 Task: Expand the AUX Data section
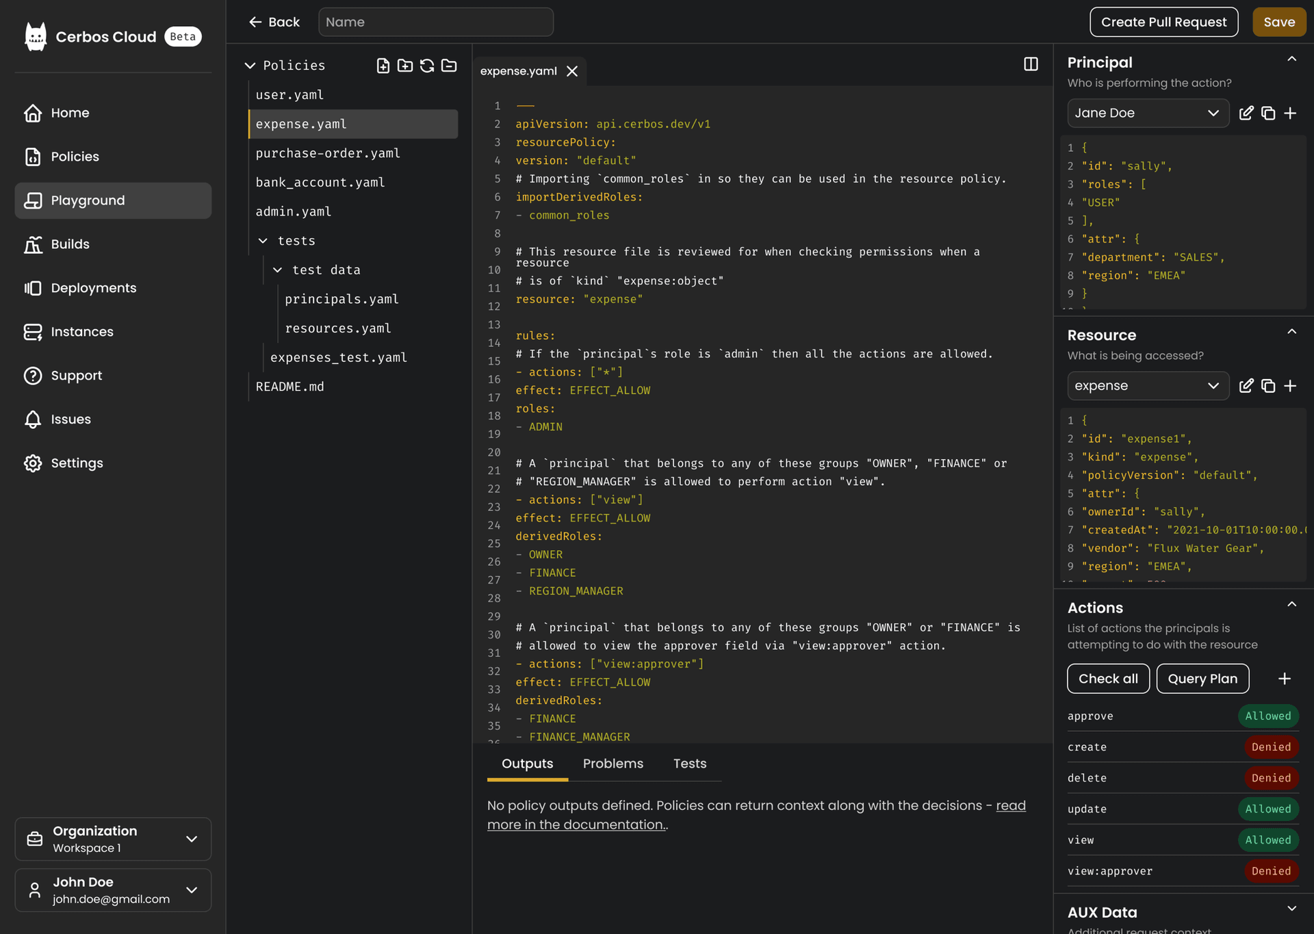1291,909
